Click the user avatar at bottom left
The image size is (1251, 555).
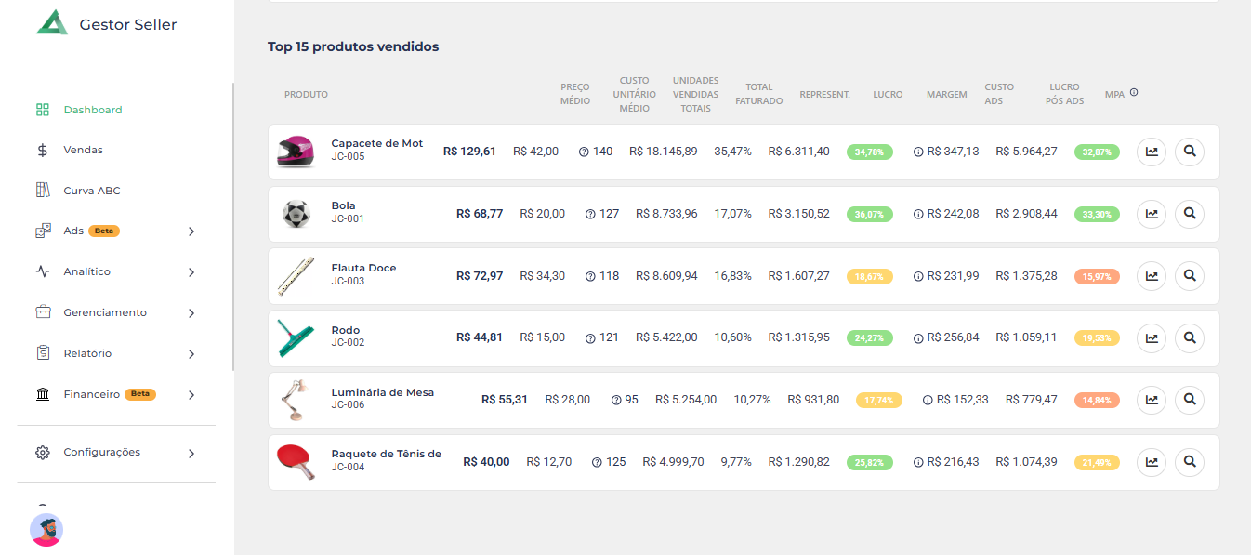[x=46, y=530]
